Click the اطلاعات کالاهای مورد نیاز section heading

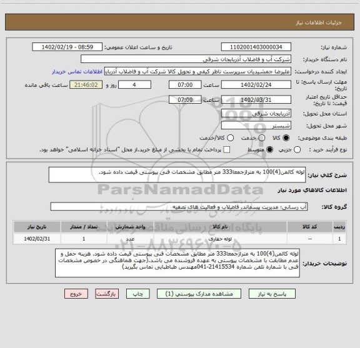(x=312, y=191)
